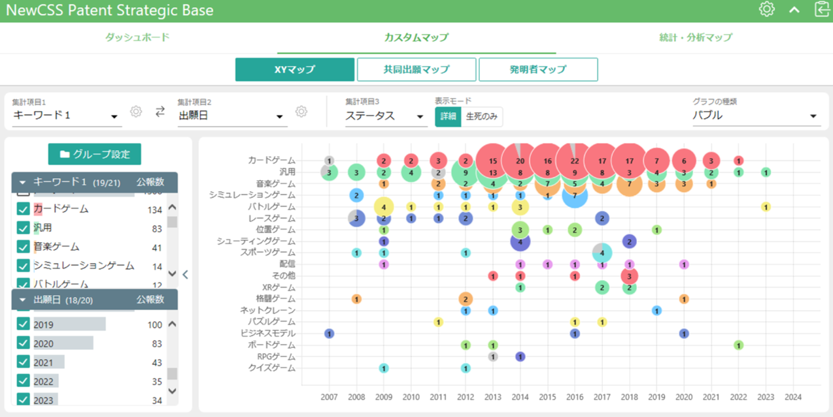Viewport: 833px width, 417px height.
Task: Switch to 統計・分析マップ tab
Action: (x=695, y=37)
